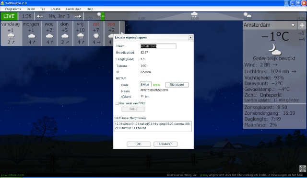Expand the Amsterdam location dropdown
The height and width of the screenshot is (178, 307).
(293, 25)
